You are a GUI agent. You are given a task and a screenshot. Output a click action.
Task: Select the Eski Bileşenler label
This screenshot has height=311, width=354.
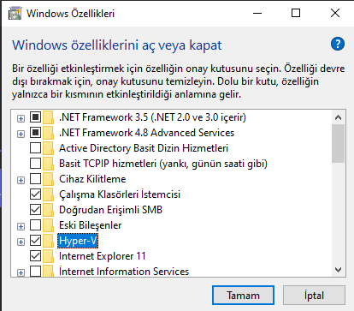[x=91, y=225]
